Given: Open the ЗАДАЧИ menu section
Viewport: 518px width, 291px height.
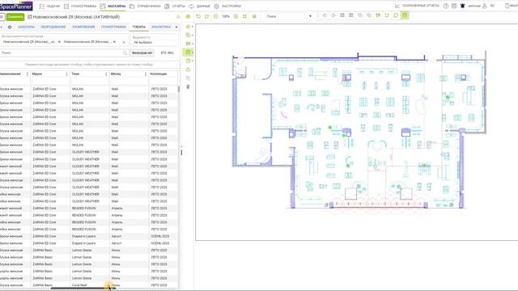Looking at the screenshot, I should click(x=50, y=6).
